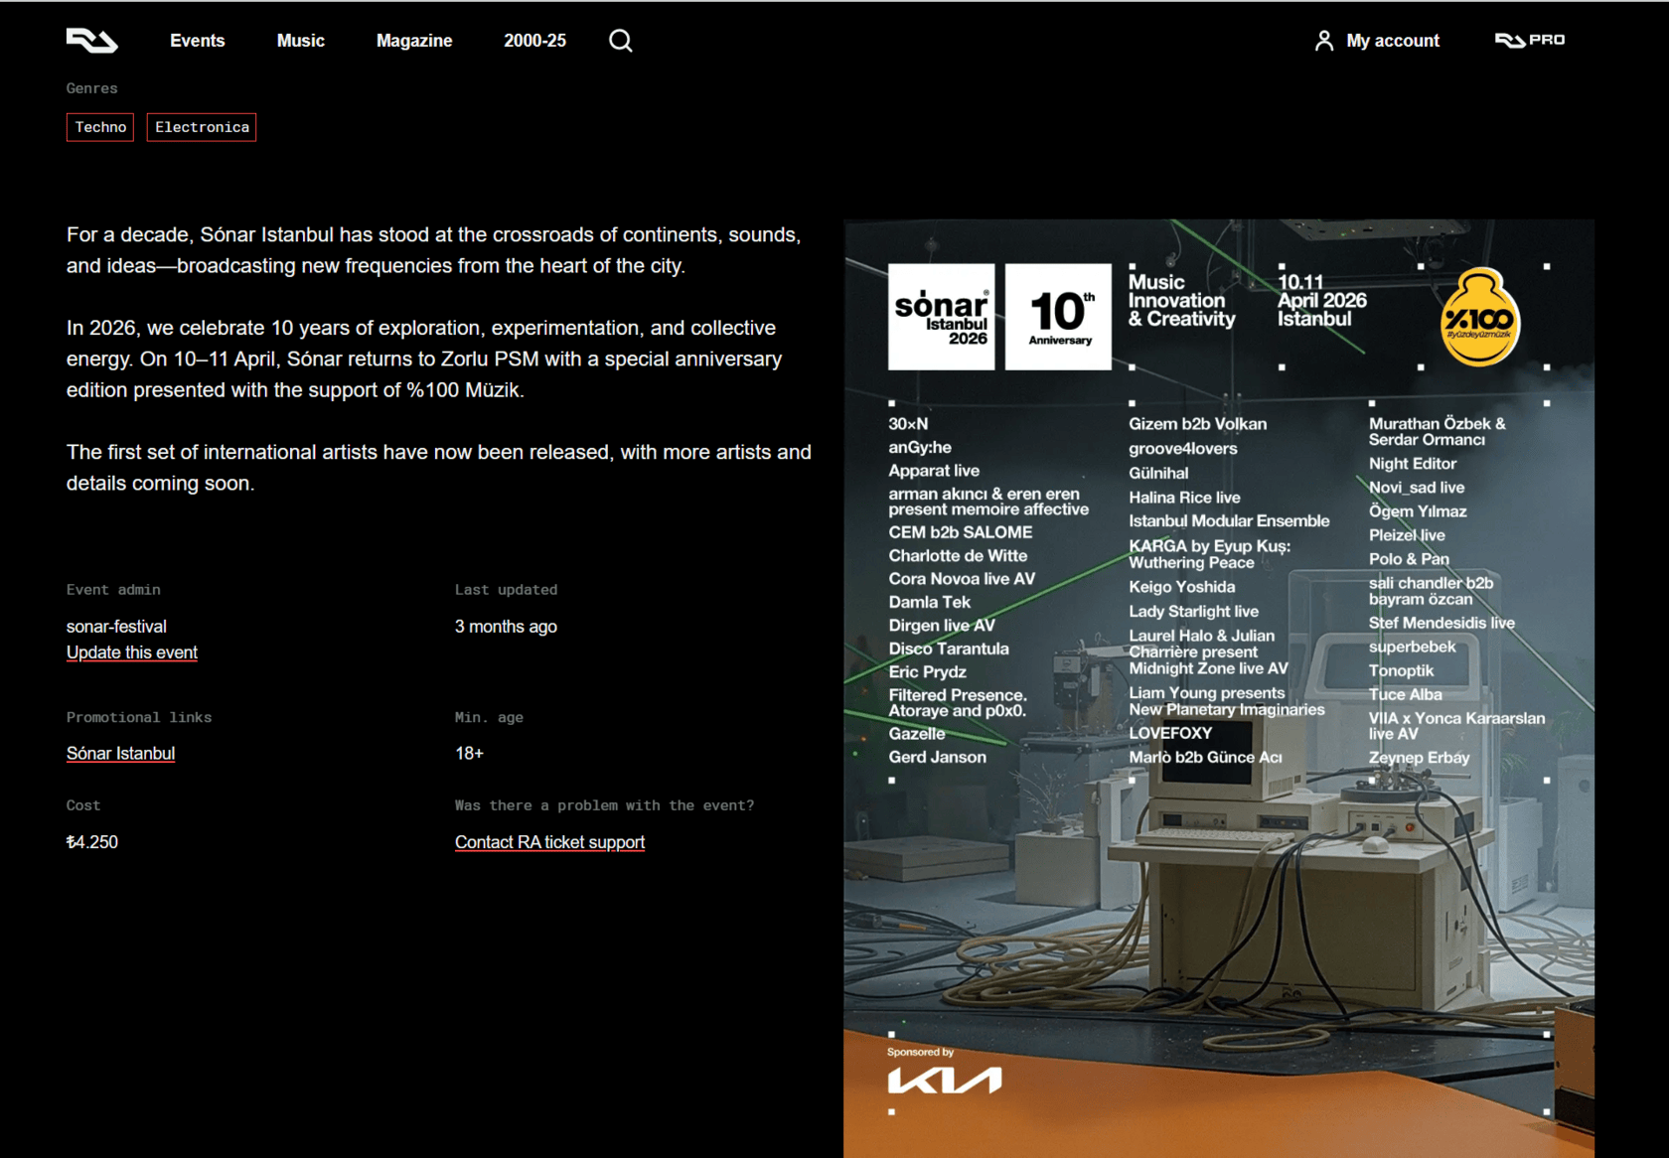
Task: Open the search magnifier icon
Action: (621, 41)
